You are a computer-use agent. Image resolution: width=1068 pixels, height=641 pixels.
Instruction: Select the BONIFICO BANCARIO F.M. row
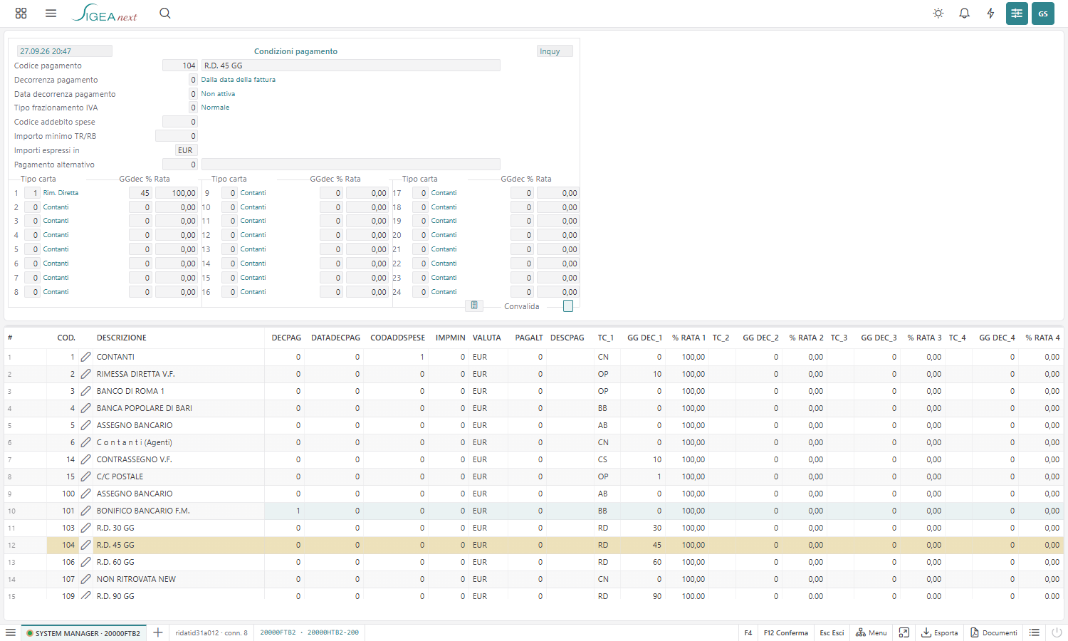click(534, 511)
